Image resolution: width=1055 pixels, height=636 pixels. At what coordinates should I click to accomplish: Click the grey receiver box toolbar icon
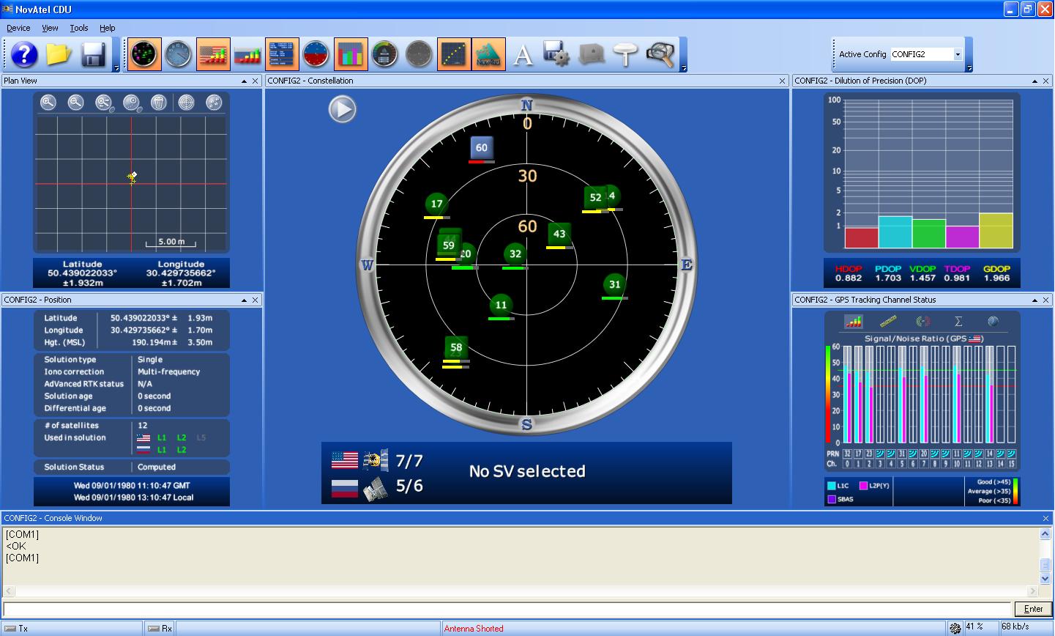coord(592,54)
